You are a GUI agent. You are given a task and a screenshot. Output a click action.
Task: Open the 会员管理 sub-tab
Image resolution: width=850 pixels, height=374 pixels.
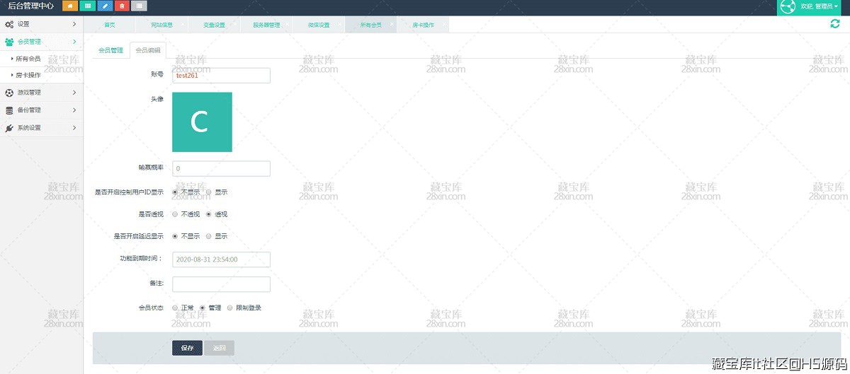110,50
